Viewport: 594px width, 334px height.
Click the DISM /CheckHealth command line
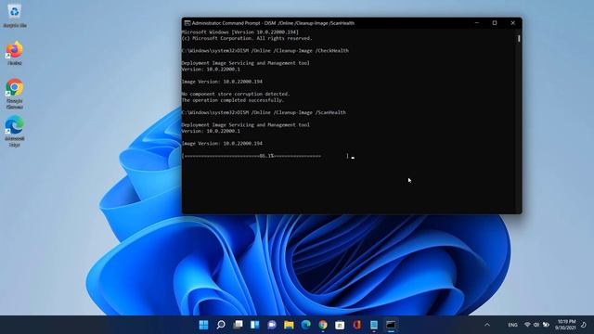pos(265,51)
